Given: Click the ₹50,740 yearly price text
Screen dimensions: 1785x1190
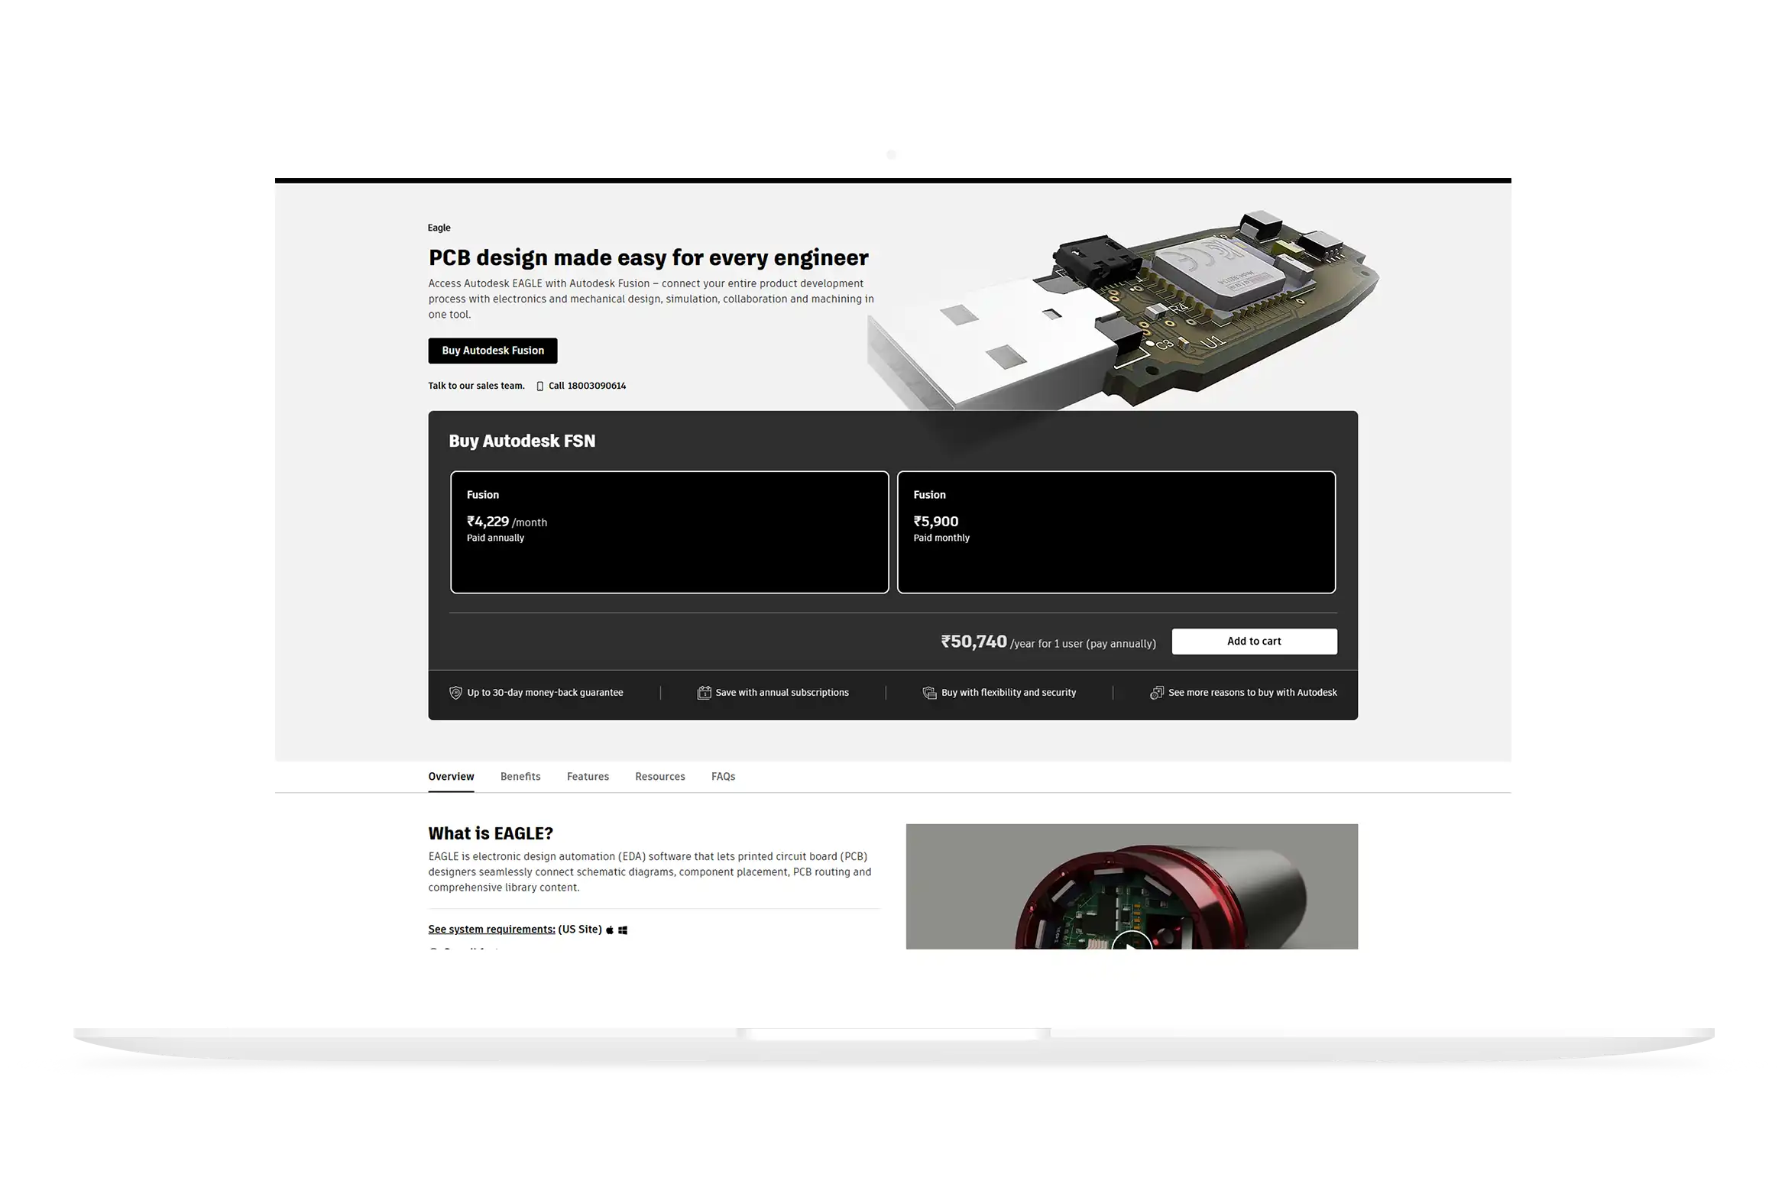Looking at the screenshot, I should click(x=973, y=642).
